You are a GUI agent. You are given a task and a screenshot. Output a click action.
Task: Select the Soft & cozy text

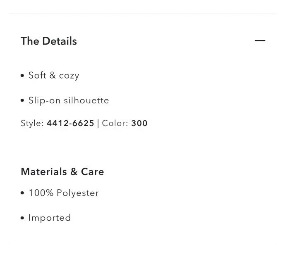click(54, 76)
